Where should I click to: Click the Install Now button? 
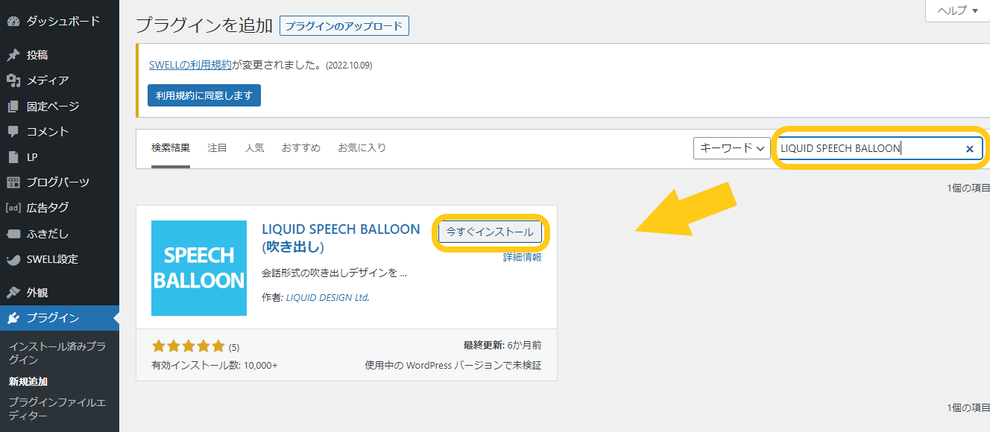pos(490,232)
